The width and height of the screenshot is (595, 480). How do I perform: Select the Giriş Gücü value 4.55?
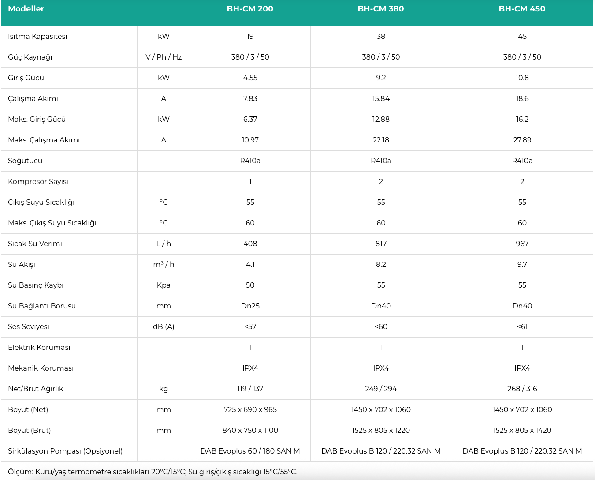point(250,78)
